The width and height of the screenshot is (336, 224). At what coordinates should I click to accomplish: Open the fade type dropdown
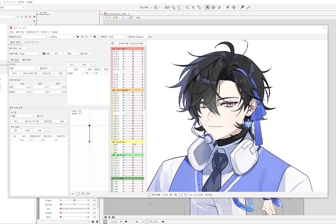(x=118, y=37)
